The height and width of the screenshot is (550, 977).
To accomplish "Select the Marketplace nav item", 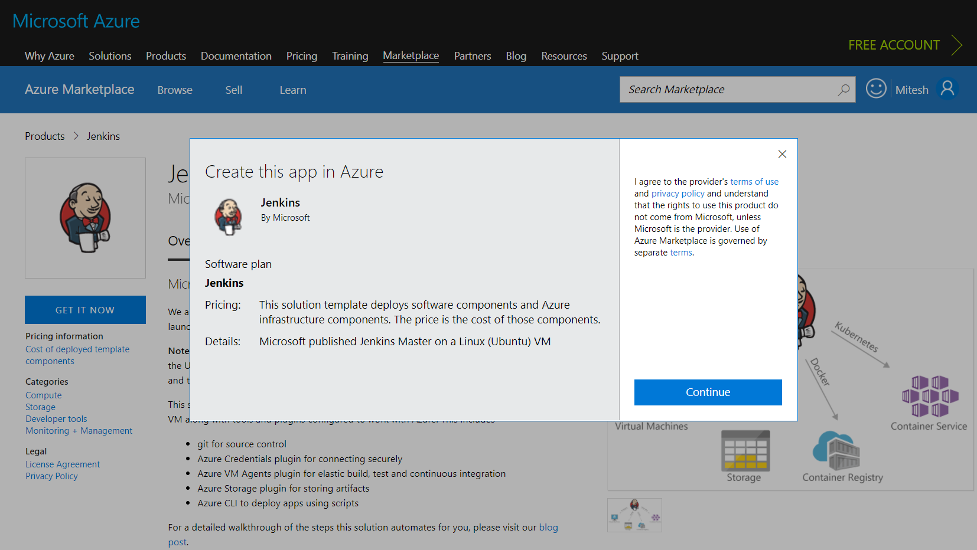I will coord(411,55).
